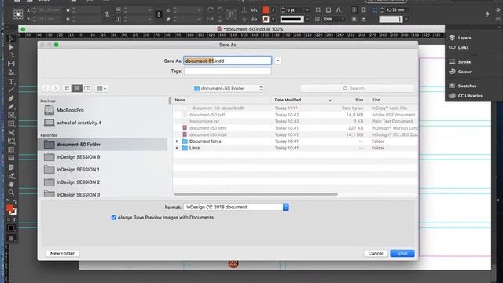Select the Direct Selection tool

click(11, 47)
